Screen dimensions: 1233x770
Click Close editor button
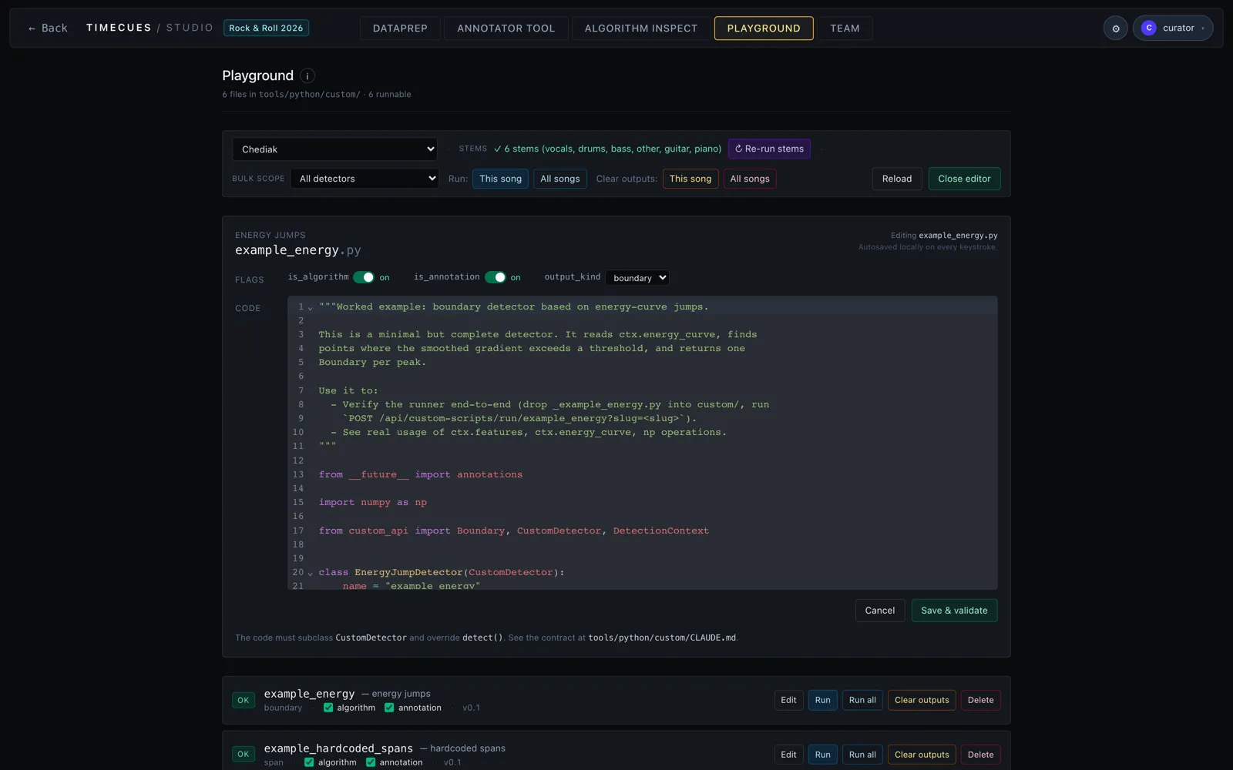click(964, 179)
